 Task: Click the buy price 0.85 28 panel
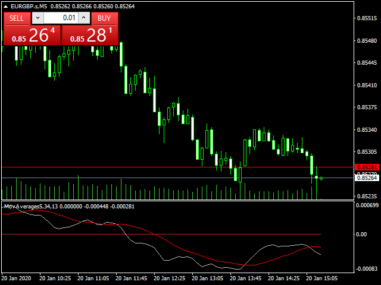click(x=90, y=35)
